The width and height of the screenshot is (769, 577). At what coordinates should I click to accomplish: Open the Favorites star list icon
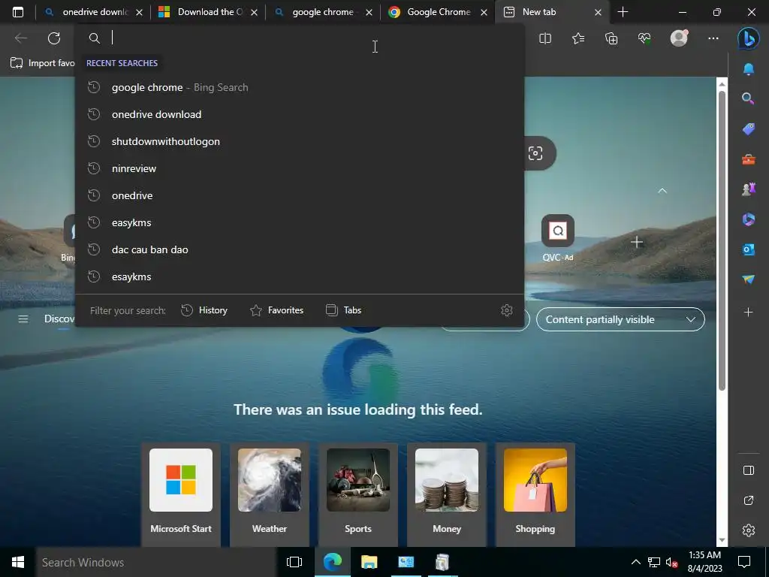click(578, 38)
